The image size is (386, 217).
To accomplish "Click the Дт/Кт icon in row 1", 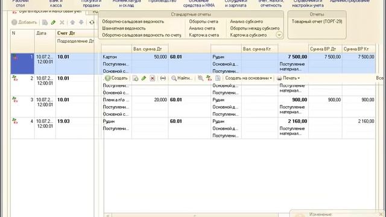I will click(14, 57).
